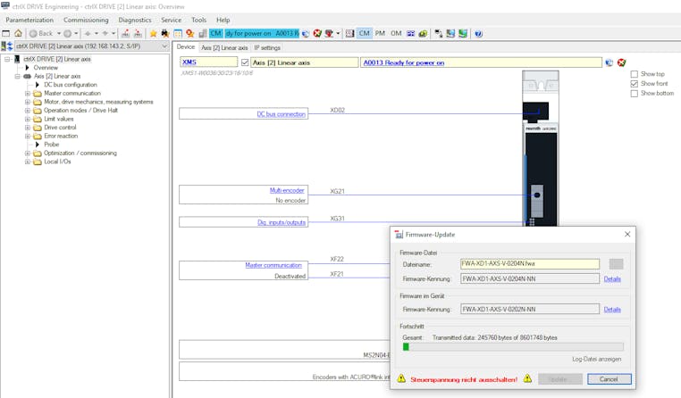The width and height of the screenshot is (681, 398).
Task: Click Log-Datei anzeigen in firmware dialog
Action: pyautogui.click(x=596, y=359)
